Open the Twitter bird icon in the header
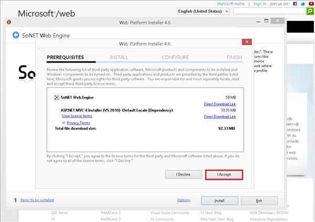 (x=303, y=4)
